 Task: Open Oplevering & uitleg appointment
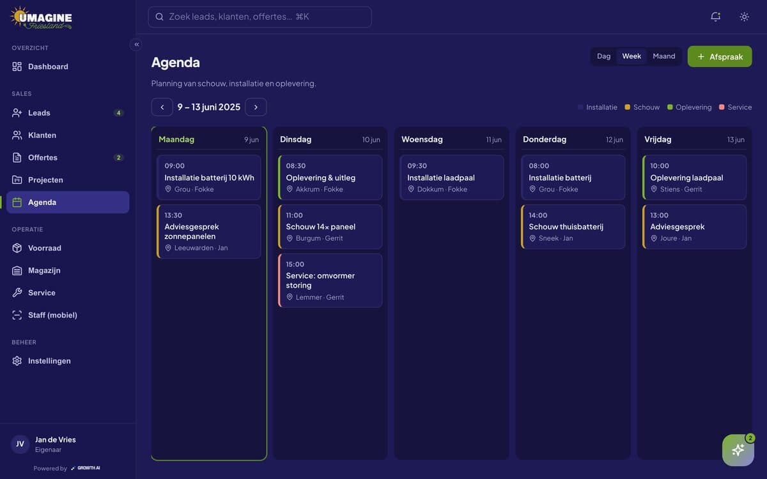click(x=330, y=178)
